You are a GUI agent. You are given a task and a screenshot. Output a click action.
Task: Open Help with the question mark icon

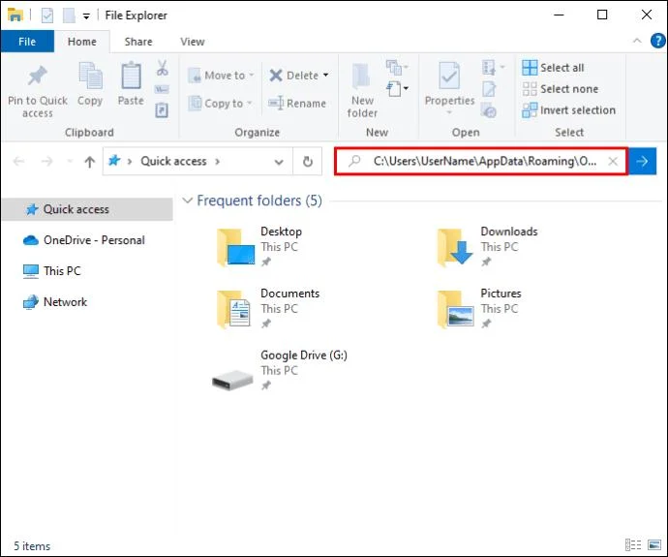657,41
